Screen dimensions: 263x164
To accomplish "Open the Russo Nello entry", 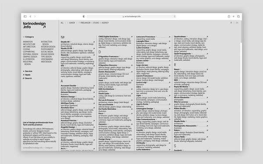I will click(x=179, y=137).
